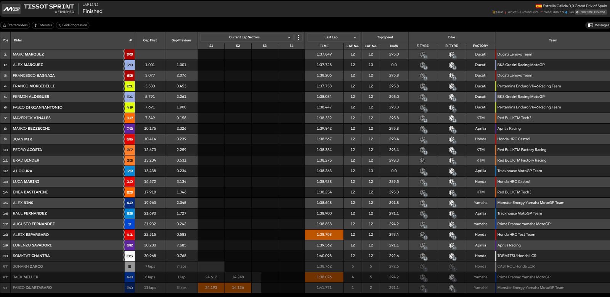Screen dimensions: 610x297
Task: Click Luca Marini's rear tyre icon
Action: coord(452,182)
